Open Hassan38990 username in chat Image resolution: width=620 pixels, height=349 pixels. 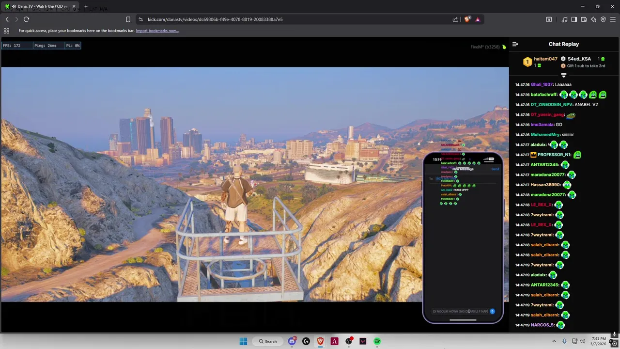tap(545, 185)
